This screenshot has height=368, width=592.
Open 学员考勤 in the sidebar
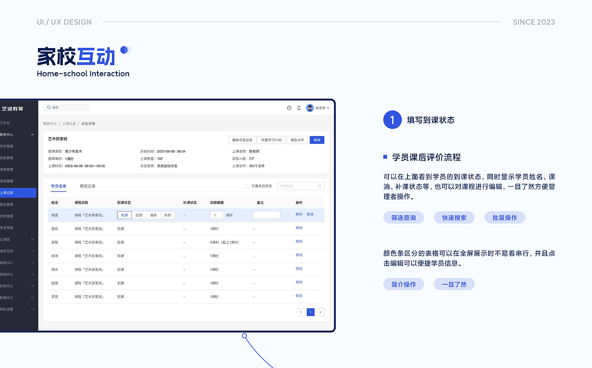click(x=6, y=228)
